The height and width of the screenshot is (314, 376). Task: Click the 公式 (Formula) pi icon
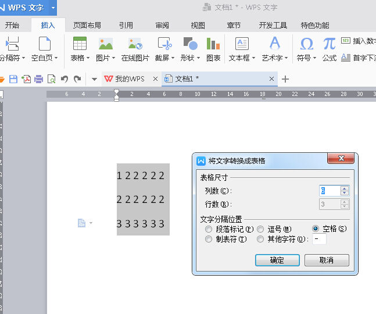click(x=330, y=44)
